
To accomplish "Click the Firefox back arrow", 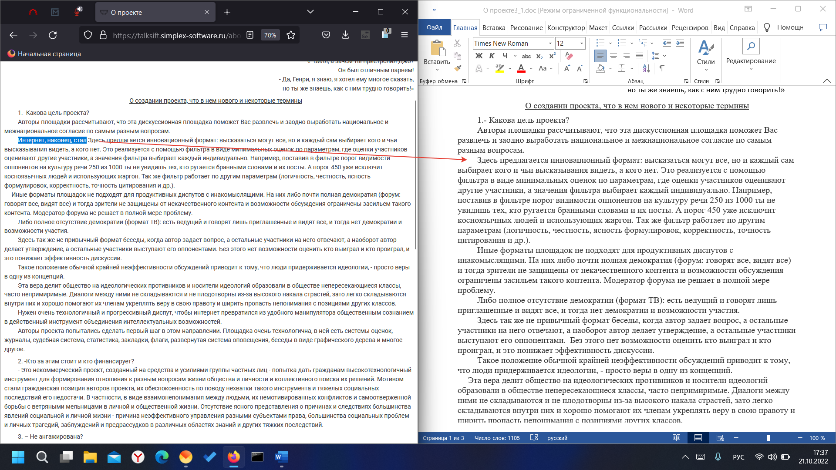I will point(13,35).
